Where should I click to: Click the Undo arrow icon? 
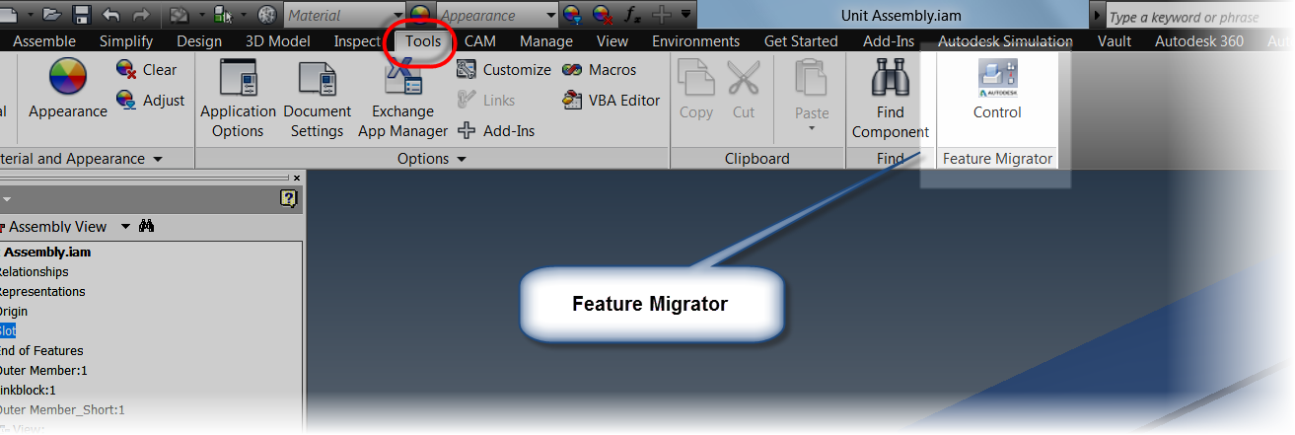(x=110, y=15)
